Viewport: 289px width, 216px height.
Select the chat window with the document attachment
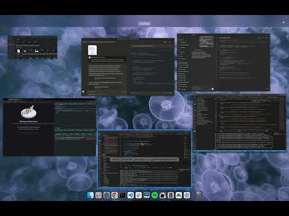(128, 67)
